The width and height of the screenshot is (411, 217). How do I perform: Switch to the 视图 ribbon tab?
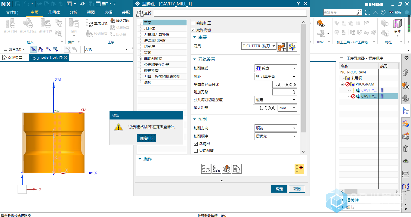91,12
